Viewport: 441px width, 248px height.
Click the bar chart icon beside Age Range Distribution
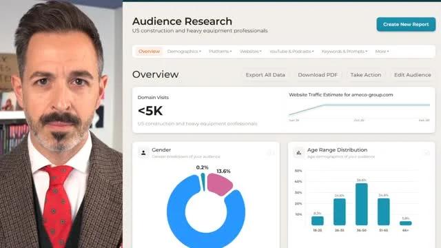coord(298,153)
